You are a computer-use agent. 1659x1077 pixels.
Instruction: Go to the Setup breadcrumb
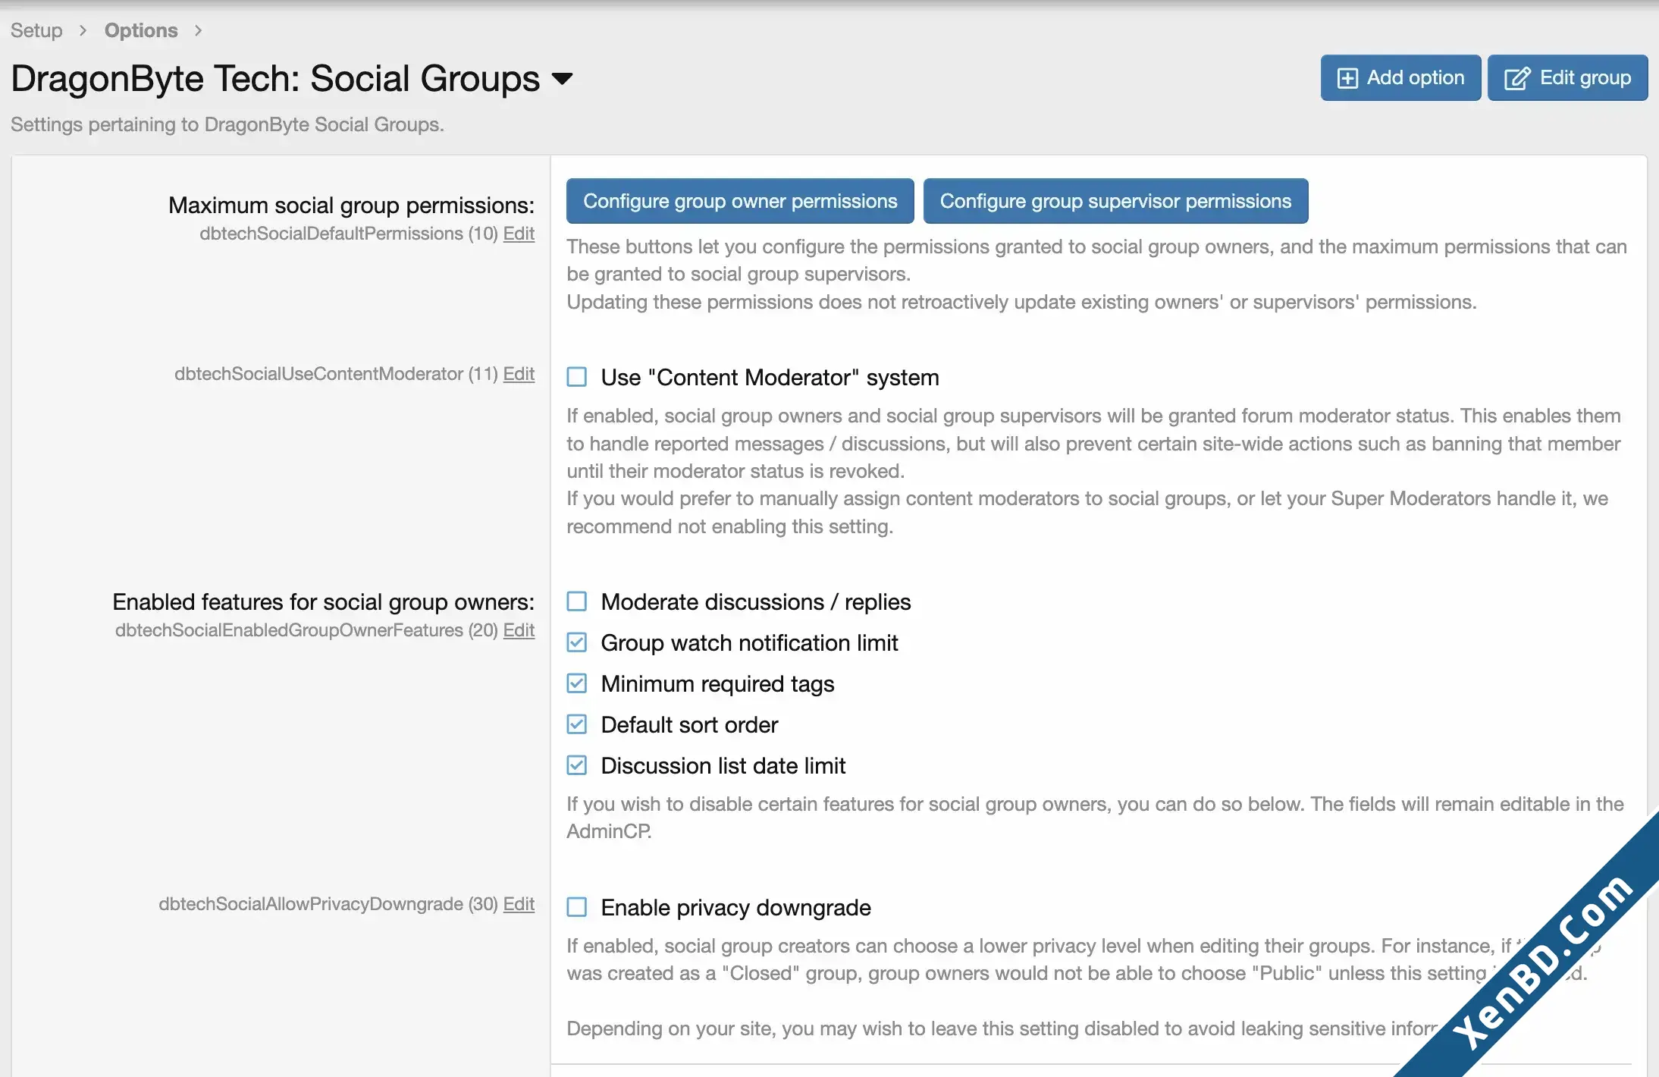(x=36, y=30)
